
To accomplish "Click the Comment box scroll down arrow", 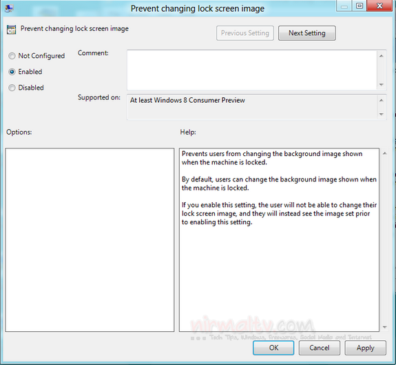I will click(382, 84).
